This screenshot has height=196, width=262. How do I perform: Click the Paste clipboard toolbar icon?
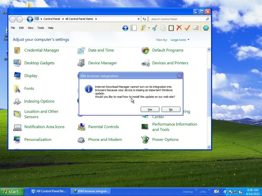point(171,28)
